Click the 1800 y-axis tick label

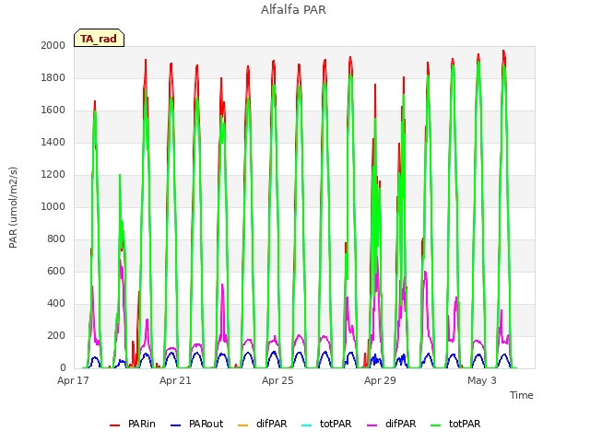(x=53, y=77)
